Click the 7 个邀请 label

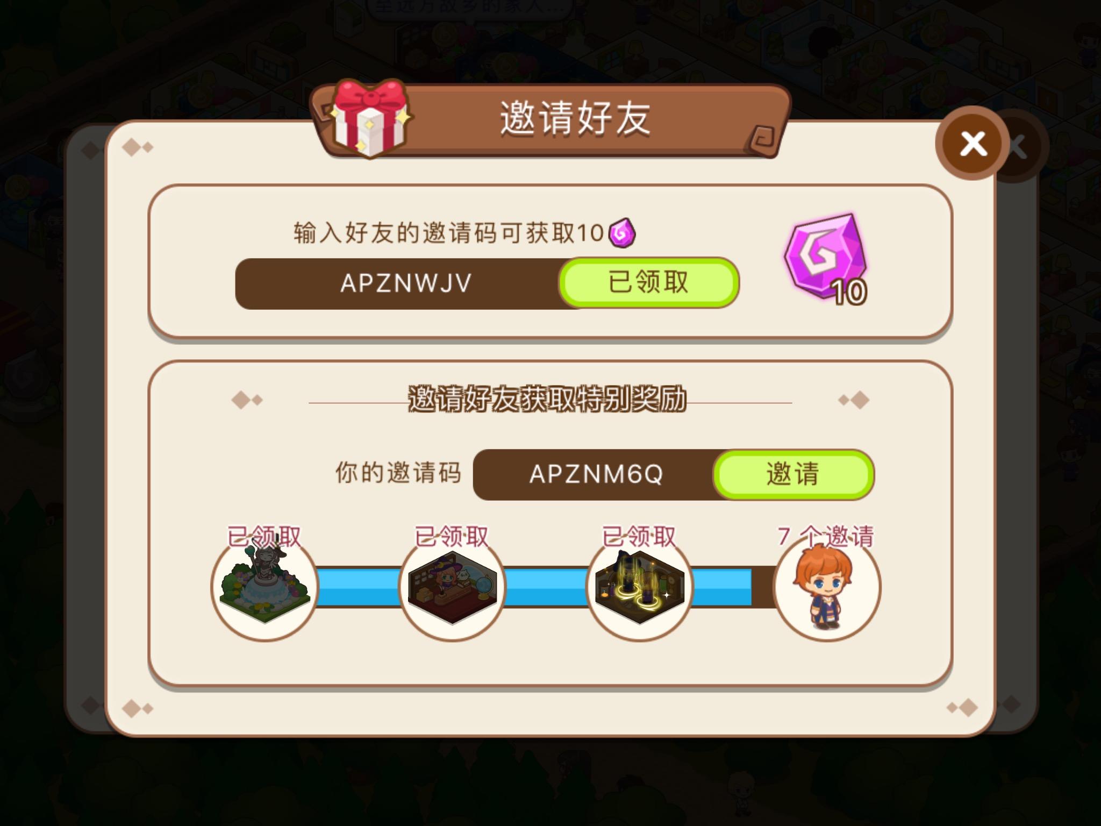[x=826, y=536]
